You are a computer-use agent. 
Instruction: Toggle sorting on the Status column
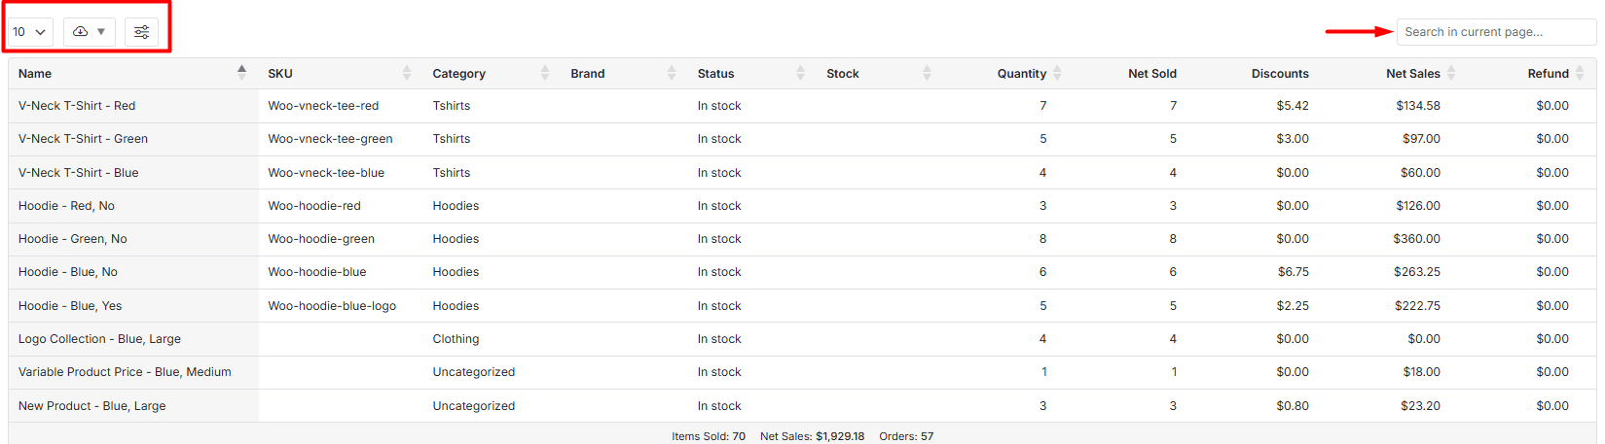click(800, 73)
